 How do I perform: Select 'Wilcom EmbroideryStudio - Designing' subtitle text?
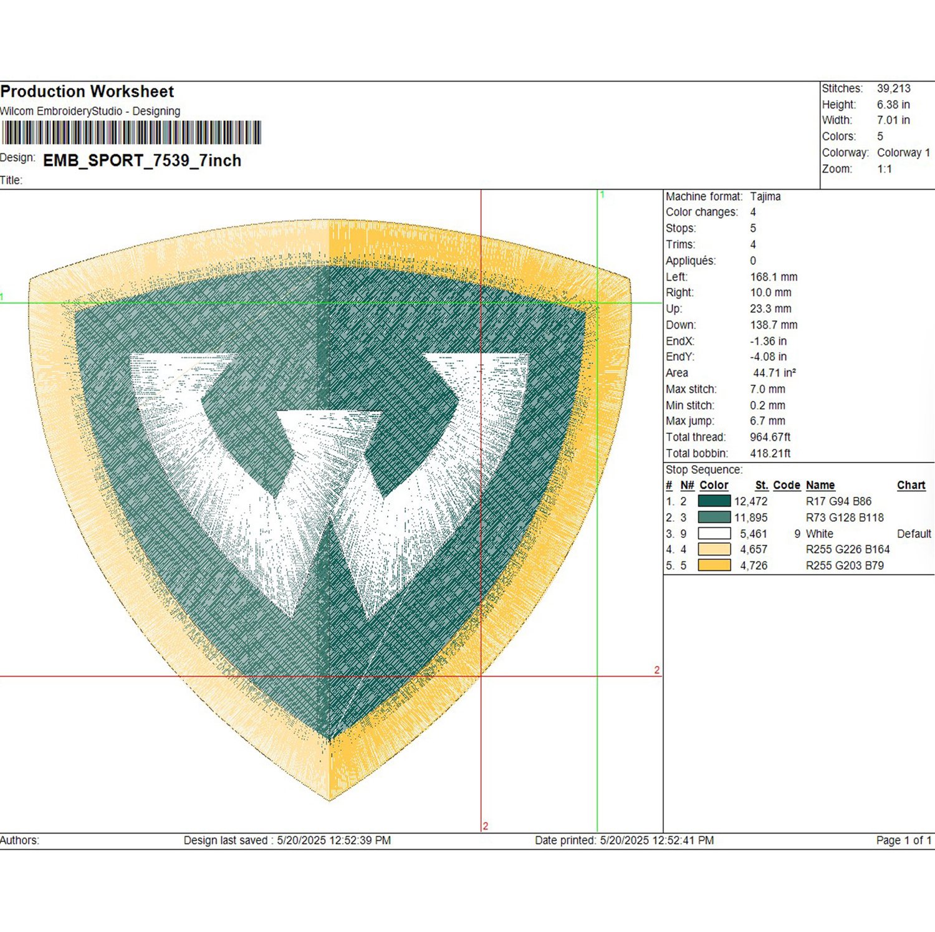click(x=90, y=111)
